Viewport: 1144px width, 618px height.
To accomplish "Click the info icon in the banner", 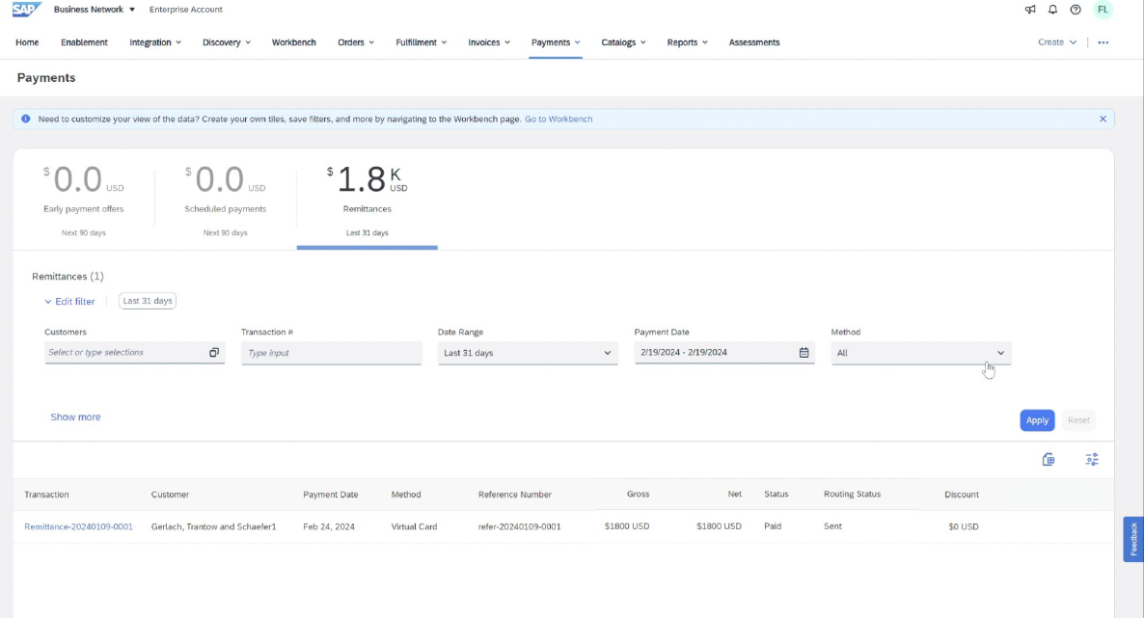I will 25,119.
